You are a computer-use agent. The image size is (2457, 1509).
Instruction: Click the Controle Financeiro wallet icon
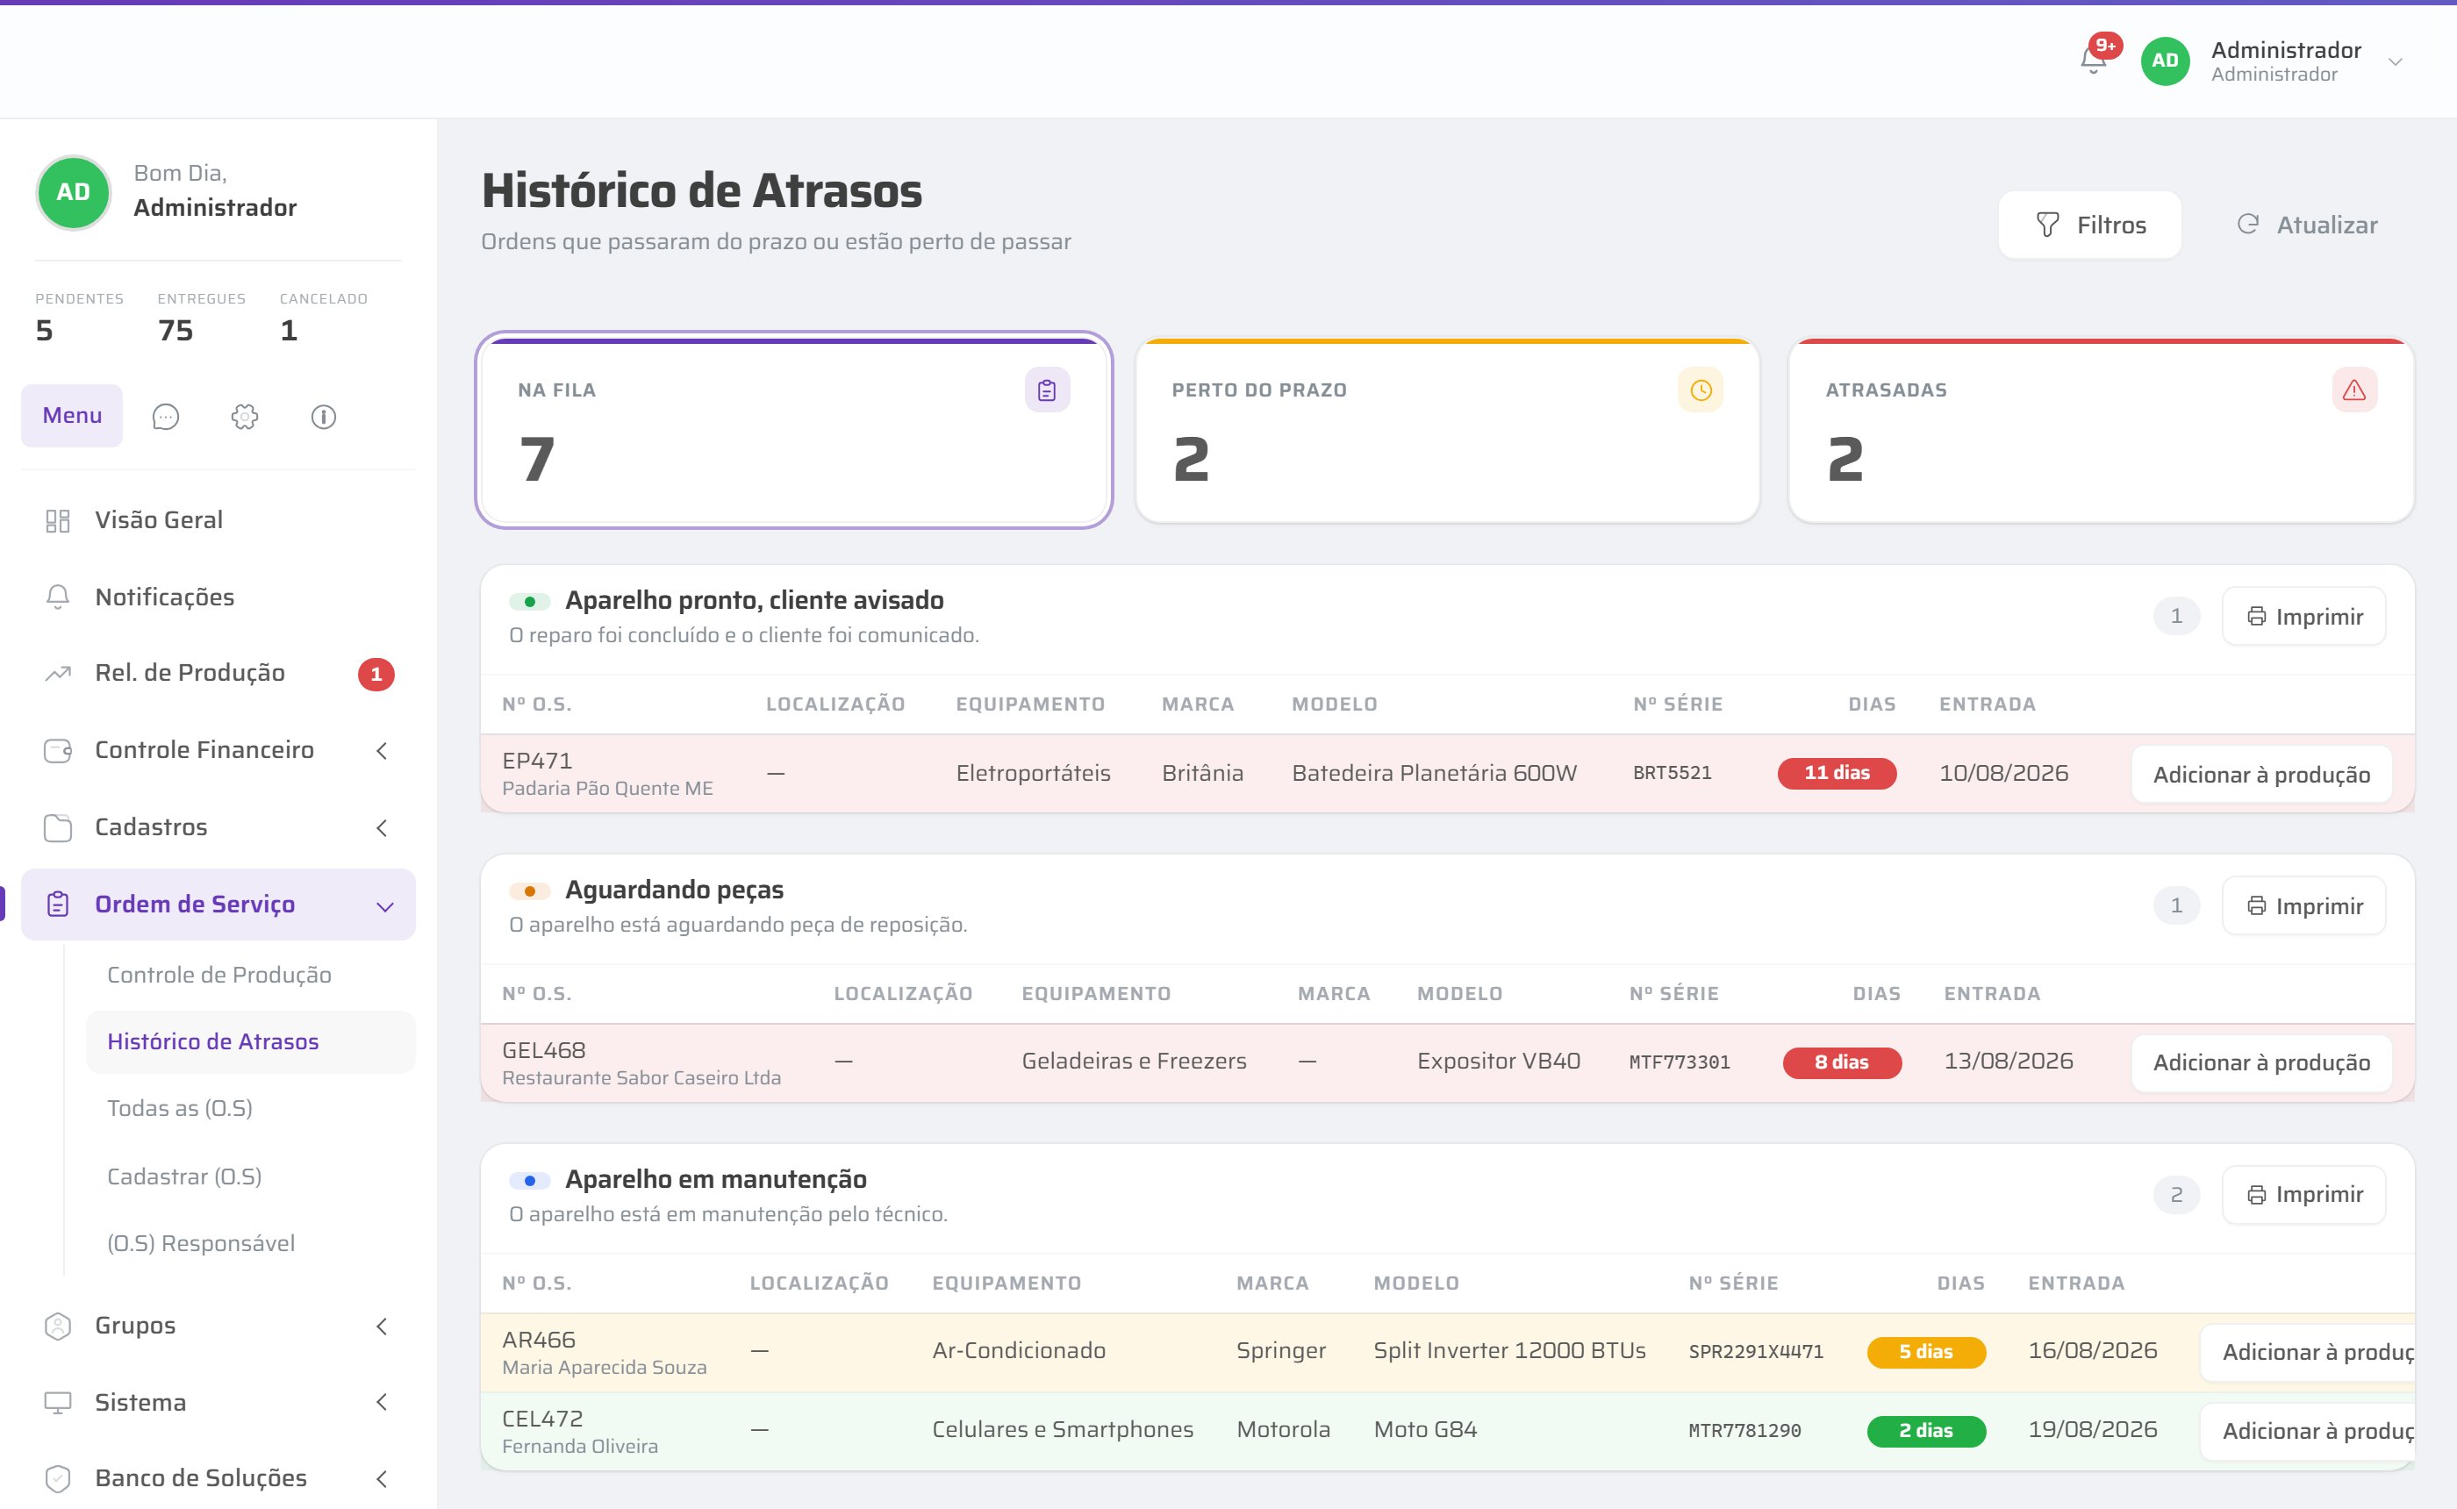58,750
